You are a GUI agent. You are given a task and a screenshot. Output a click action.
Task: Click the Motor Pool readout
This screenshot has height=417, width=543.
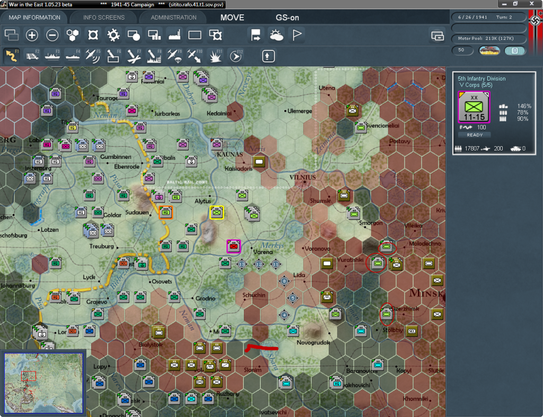coord(488,38)
